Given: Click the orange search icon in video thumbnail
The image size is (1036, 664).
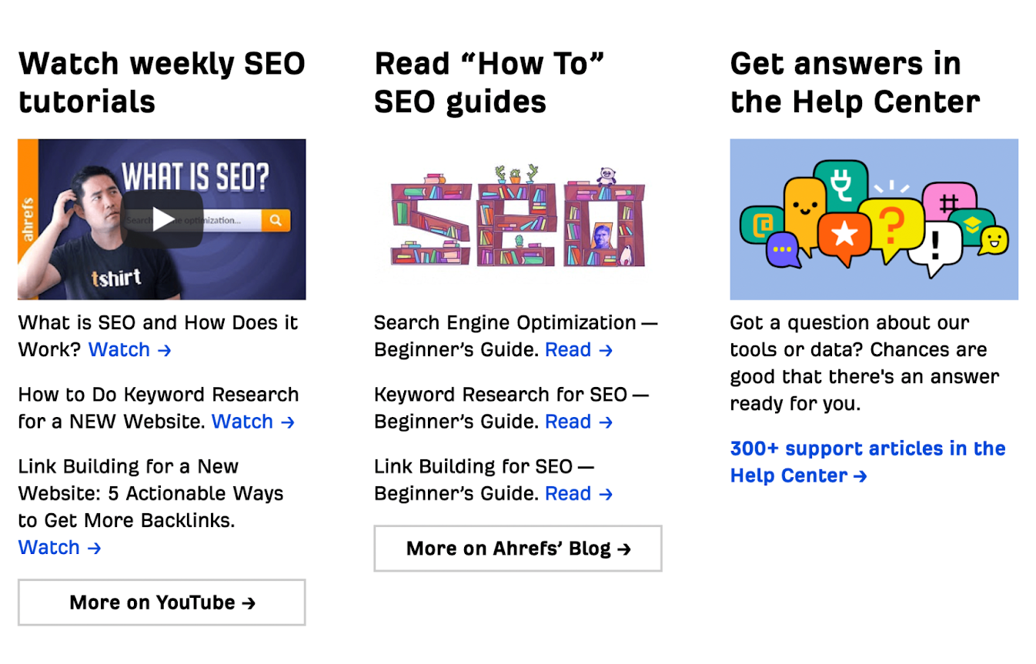Looking at the screenshot, I should point(276,220).
